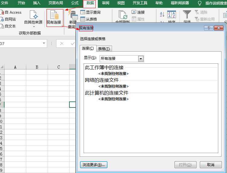This screenshot has width=227, height=173.
Task: Click the formula bar confirm checkmark icon
Action: [73, 43]
